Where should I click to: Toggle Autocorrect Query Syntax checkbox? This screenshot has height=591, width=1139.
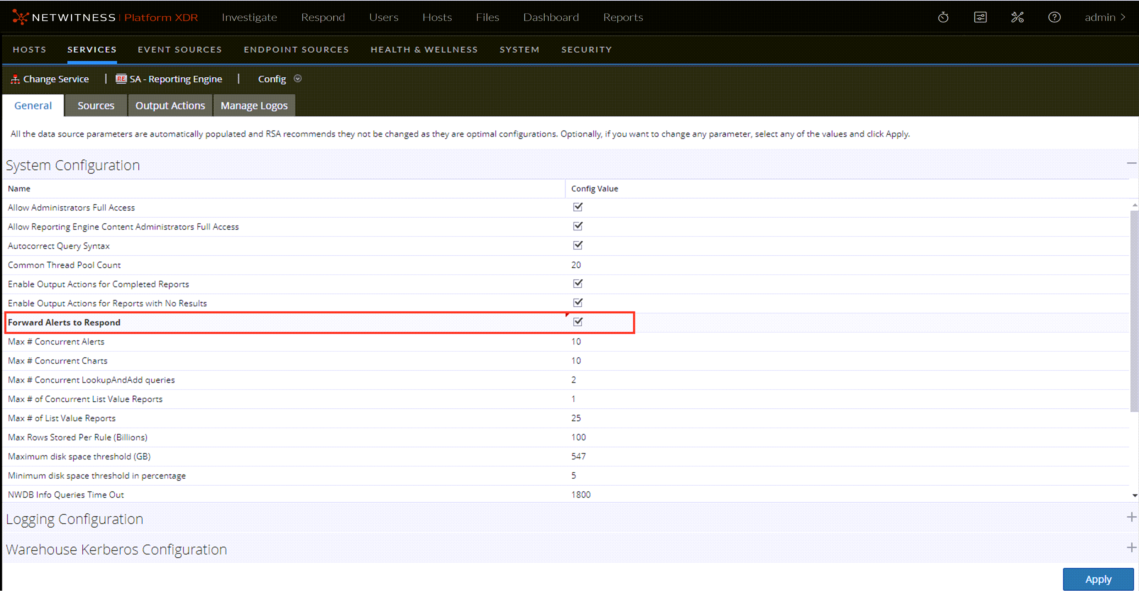coord(578,245)
